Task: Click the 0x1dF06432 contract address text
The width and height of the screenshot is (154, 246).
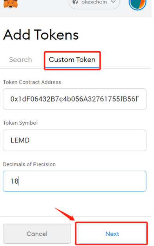Action: coord(74,99)
